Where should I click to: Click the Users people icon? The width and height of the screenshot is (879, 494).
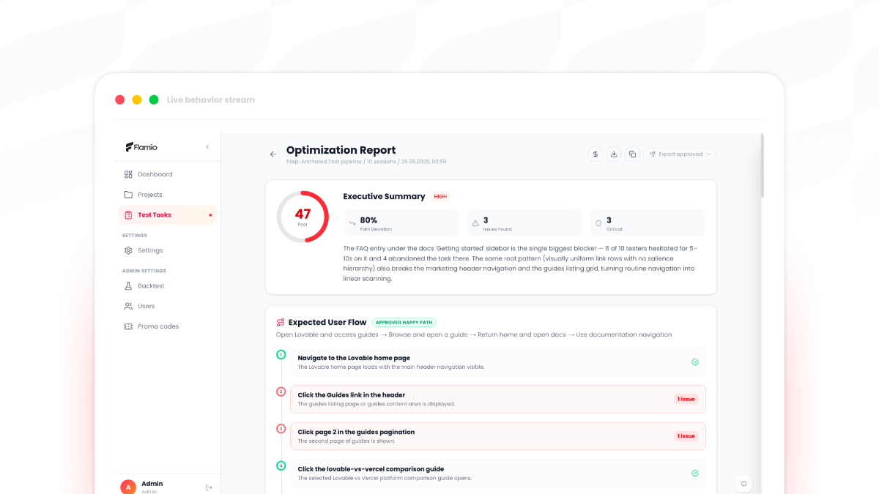point(128,306)
